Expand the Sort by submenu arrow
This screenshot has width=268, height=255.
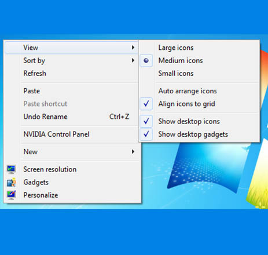(133, 60)
